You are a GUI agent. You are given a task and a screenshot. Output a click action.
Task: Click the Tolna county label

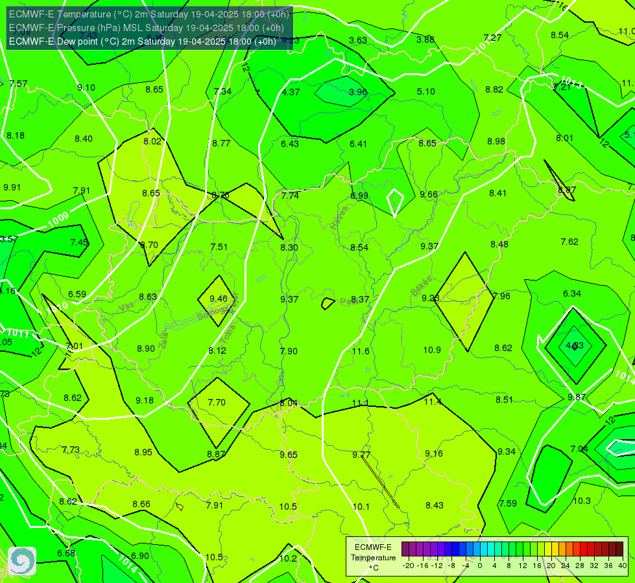229,334
